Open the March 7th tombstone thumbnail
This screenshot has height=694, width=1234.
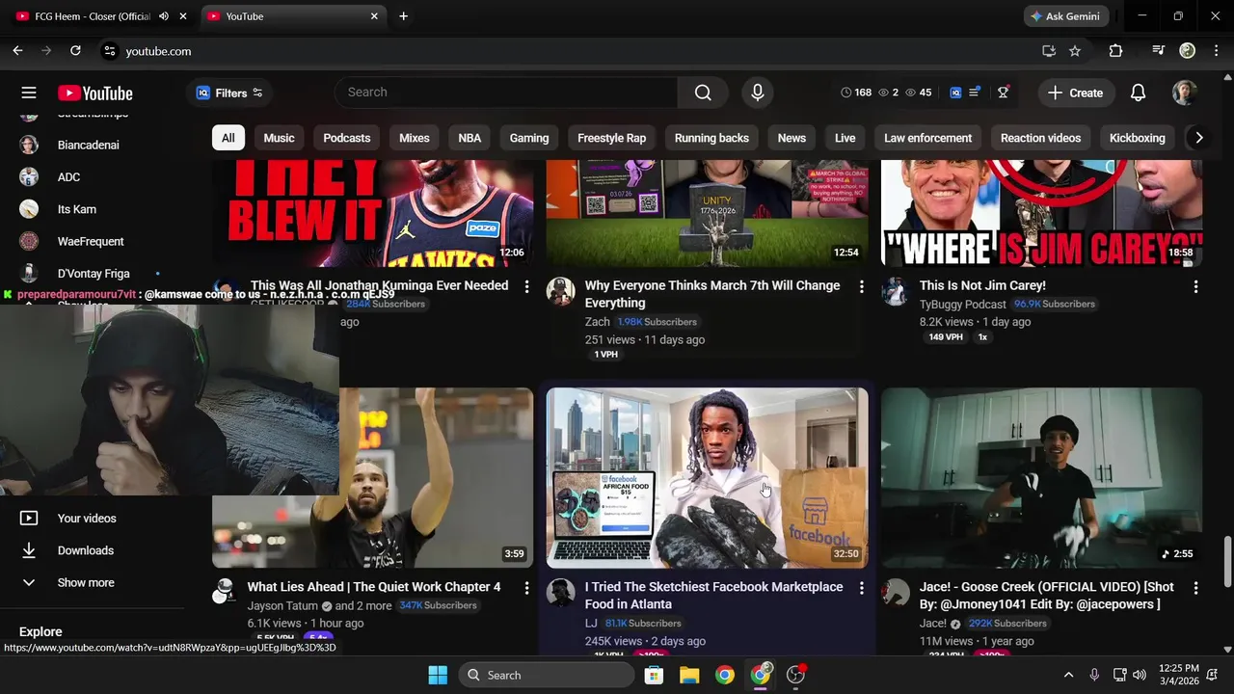coord(707,214)
